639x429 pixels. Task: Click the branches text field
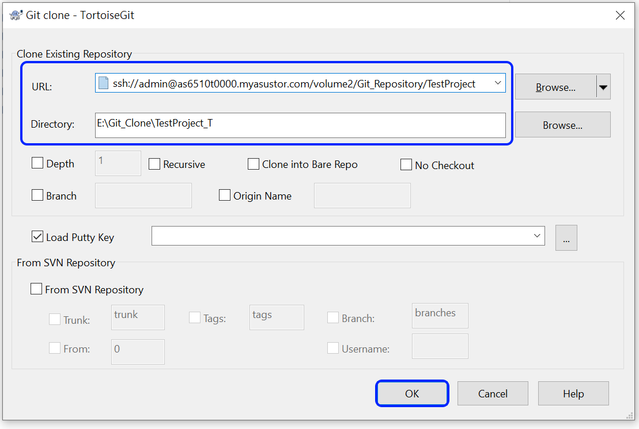(440, 316)
